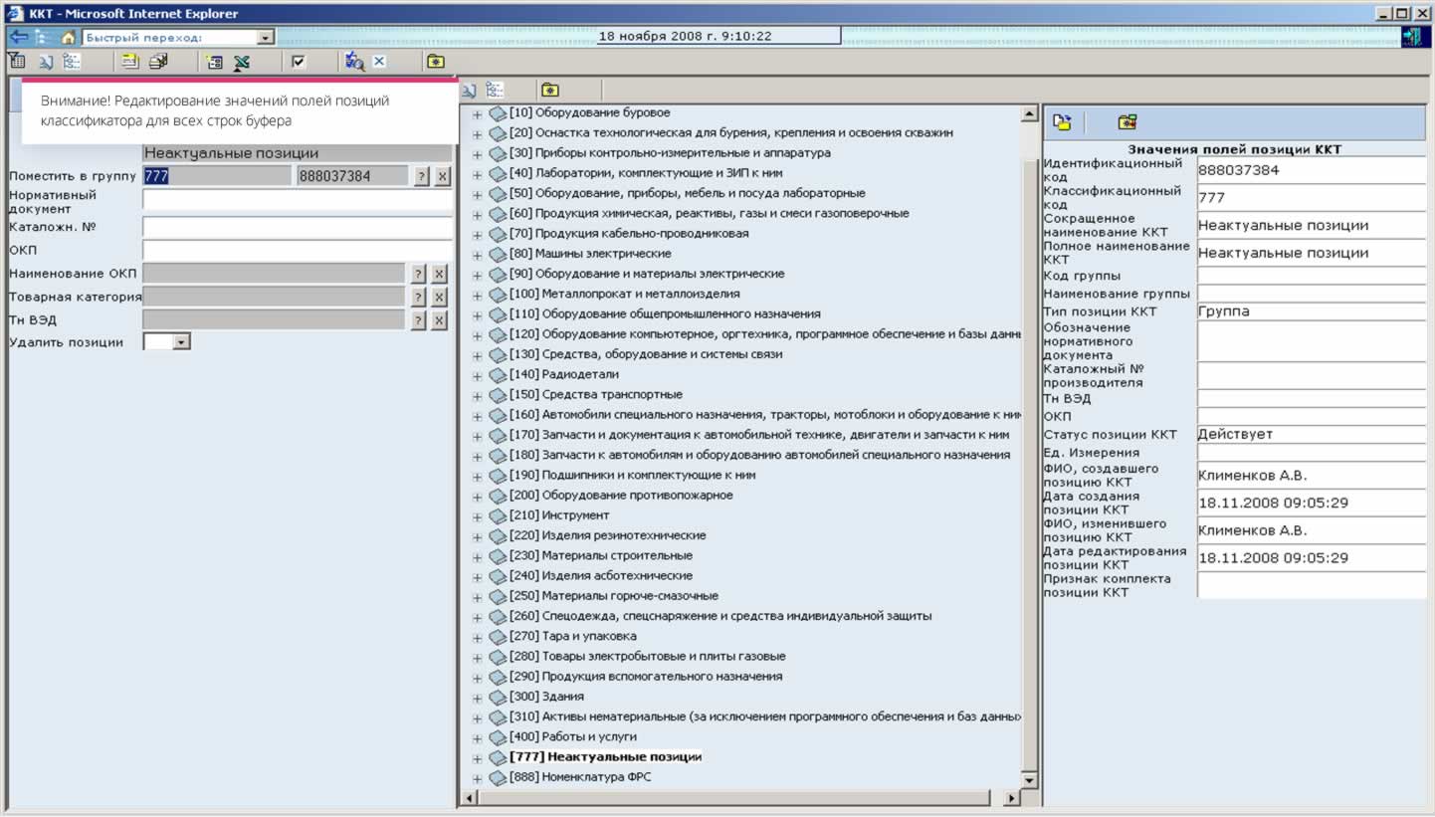The width and height of the screenshot is (1435, 817).
Task: Click folder icon of [240] Изделия асботехнические
Action: point(498,577)
